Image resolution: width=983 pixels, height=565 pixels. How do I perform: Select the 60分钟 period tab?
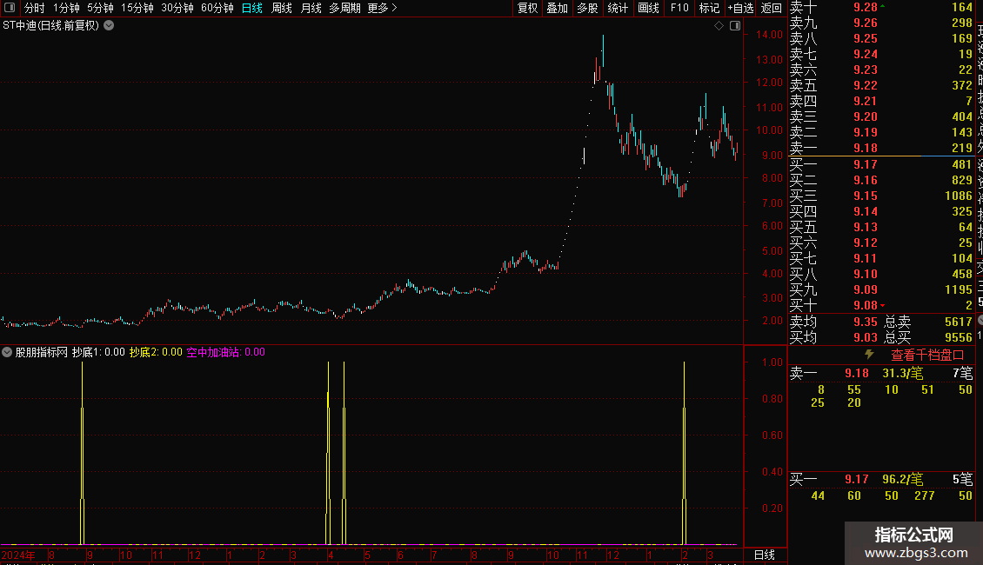click(217, 8)
